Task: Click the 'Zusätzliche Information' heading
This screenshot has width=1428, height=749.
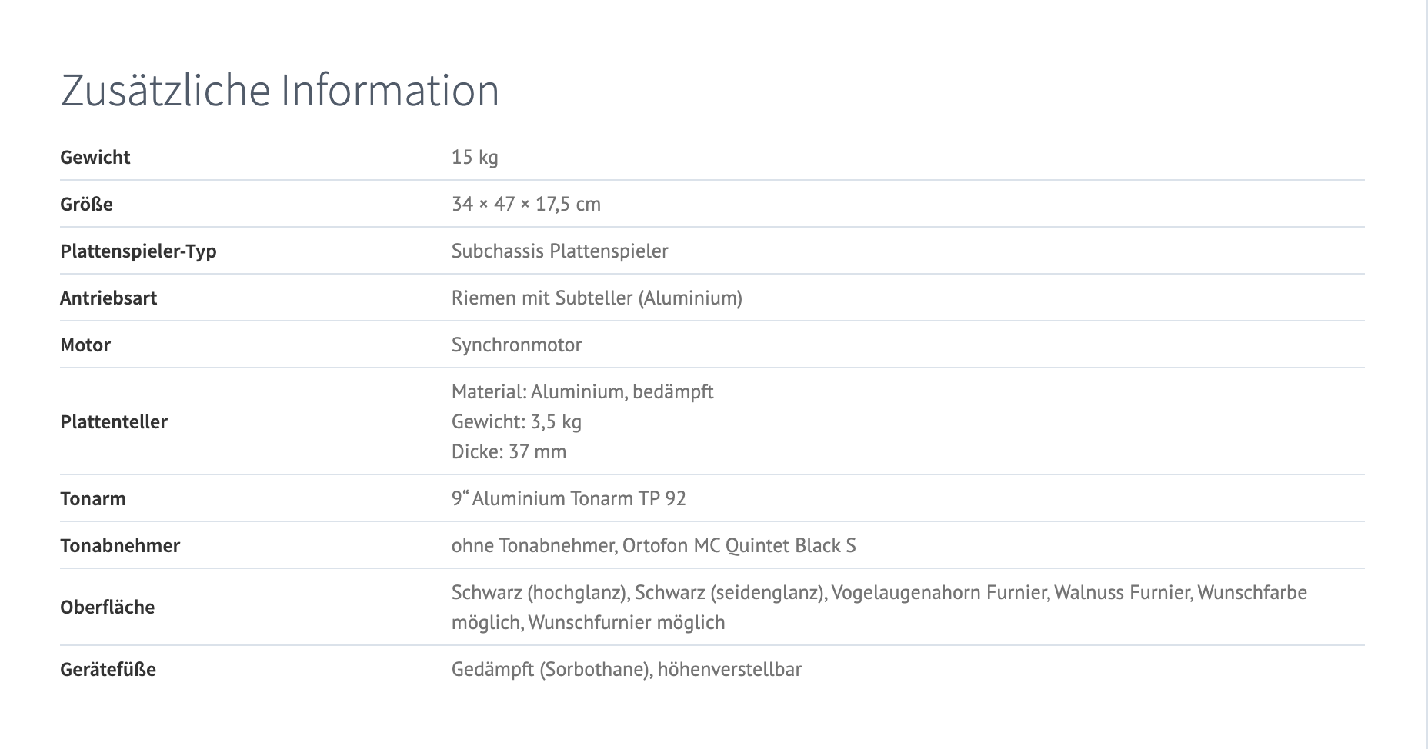Action: click(x=280, y=91)
